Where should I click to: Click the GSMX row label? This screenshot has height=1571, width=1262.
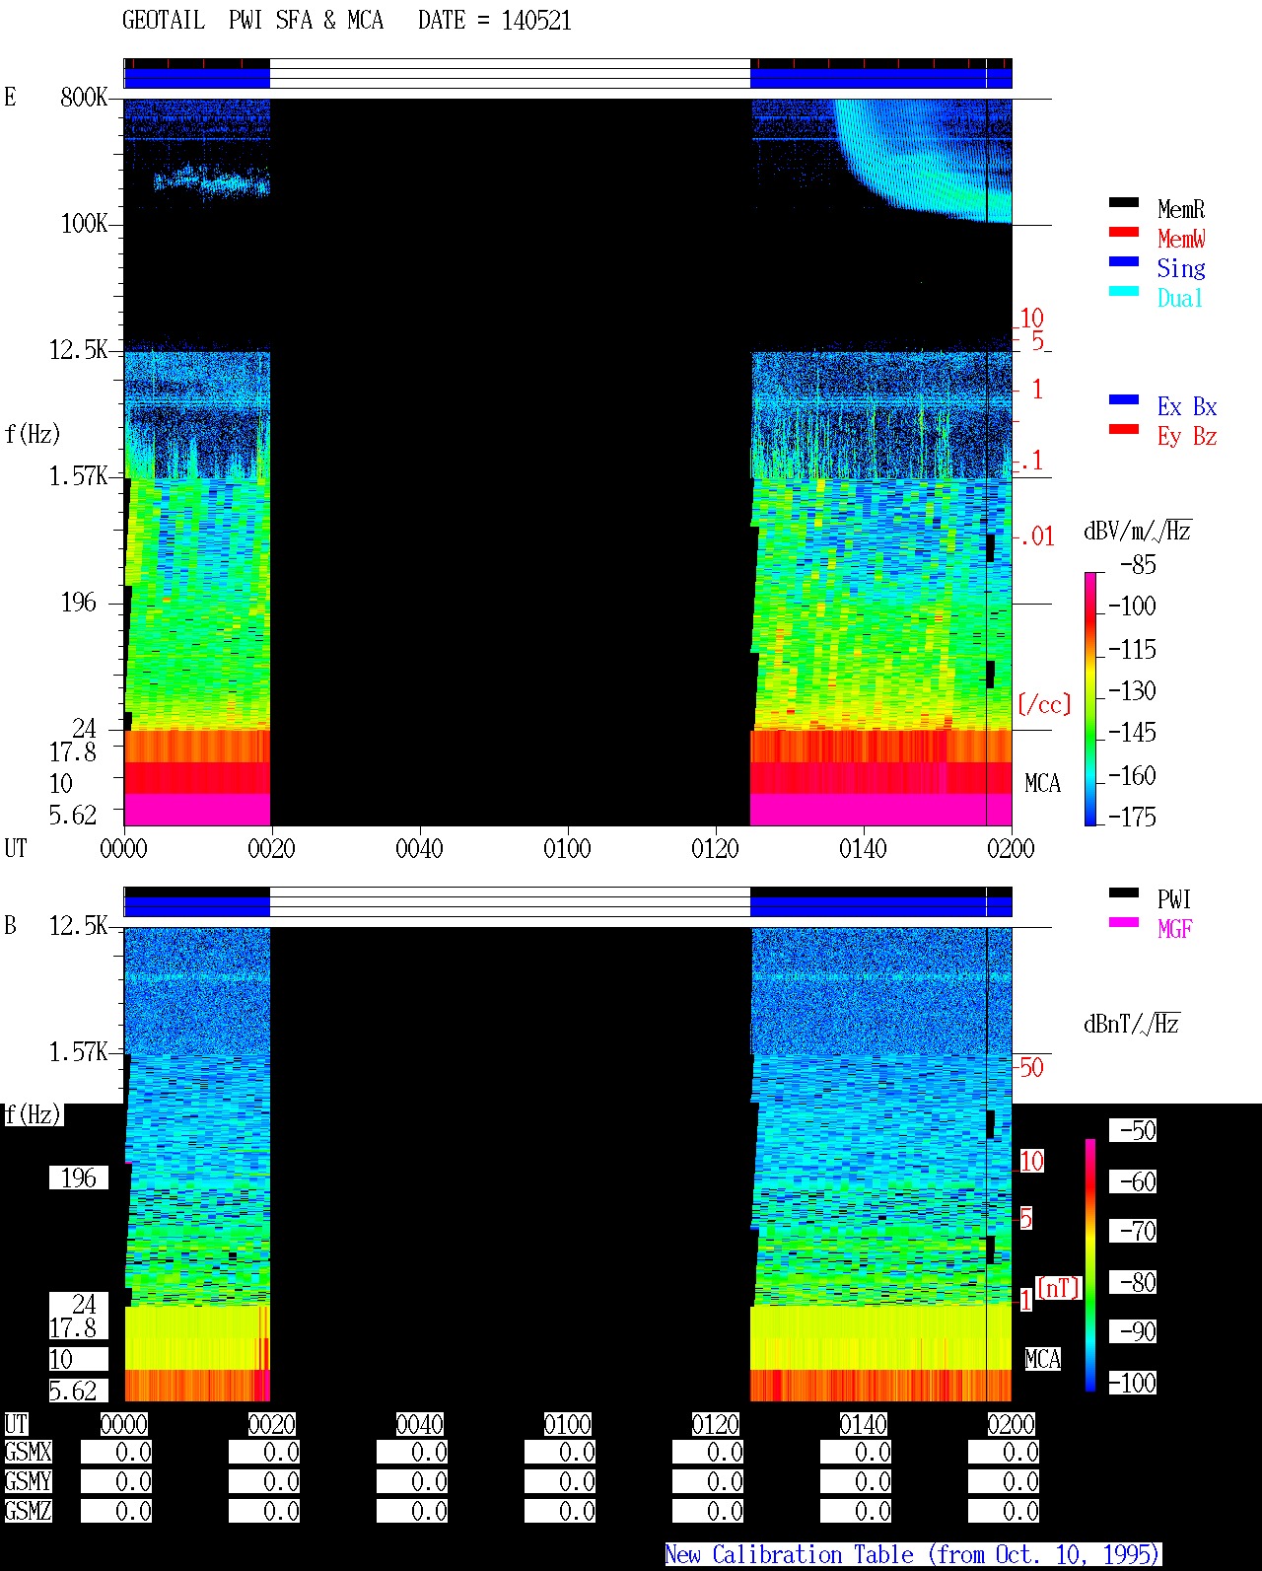29,1452
